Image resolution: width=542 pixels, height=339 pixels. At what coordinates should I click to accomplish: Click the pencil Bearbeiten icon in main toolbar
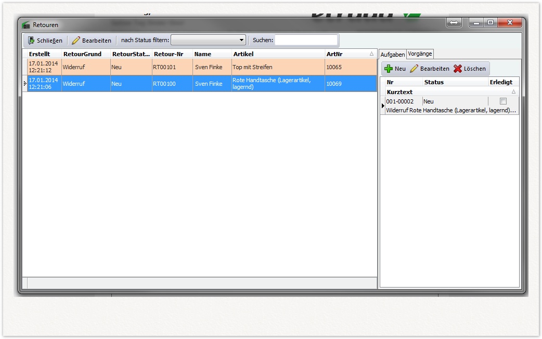coord(76,41)
